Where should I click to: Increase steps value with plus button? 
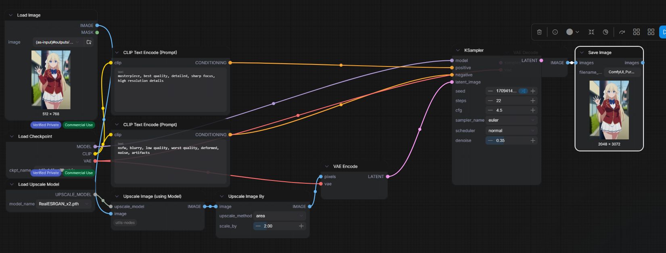point(533,101)
